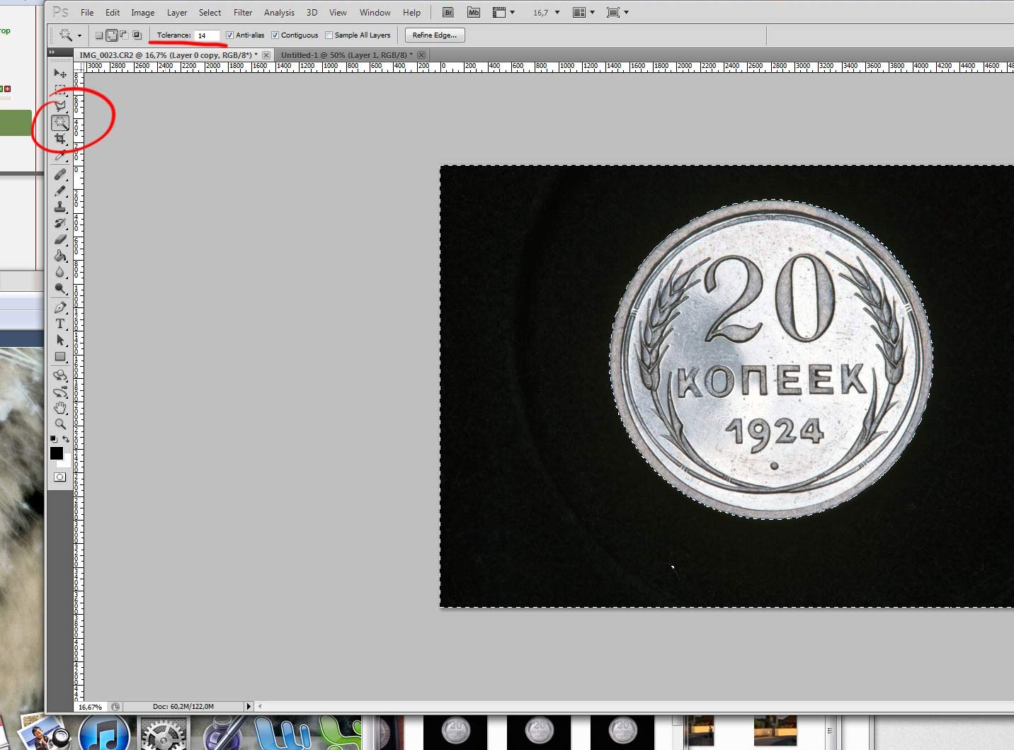The image size is (1014, 750).
Task: Click the zoom percentage field in status bar
Action: (x=91, y=707)
